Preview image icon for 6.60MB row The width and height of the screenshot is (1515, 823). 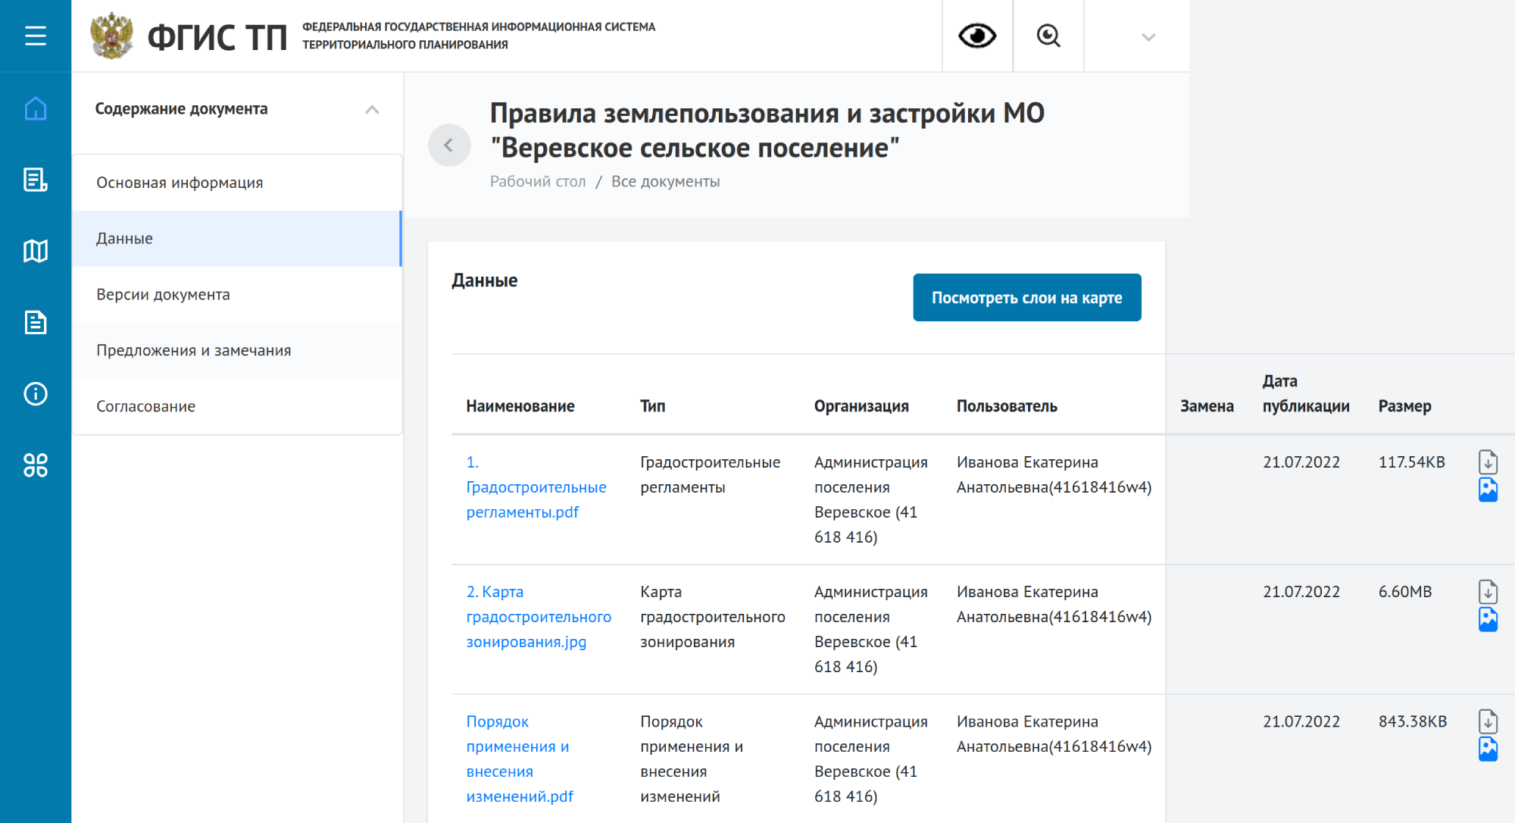[1488, 619]
